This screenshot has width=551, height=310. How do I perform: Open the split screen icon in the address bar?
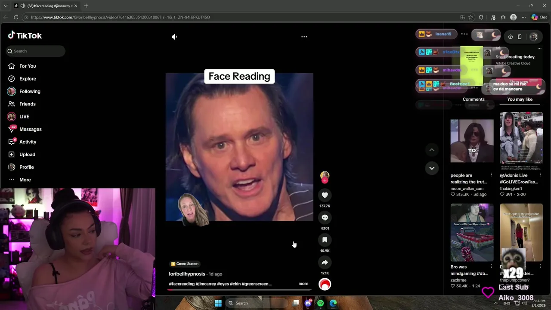(462, 17)
